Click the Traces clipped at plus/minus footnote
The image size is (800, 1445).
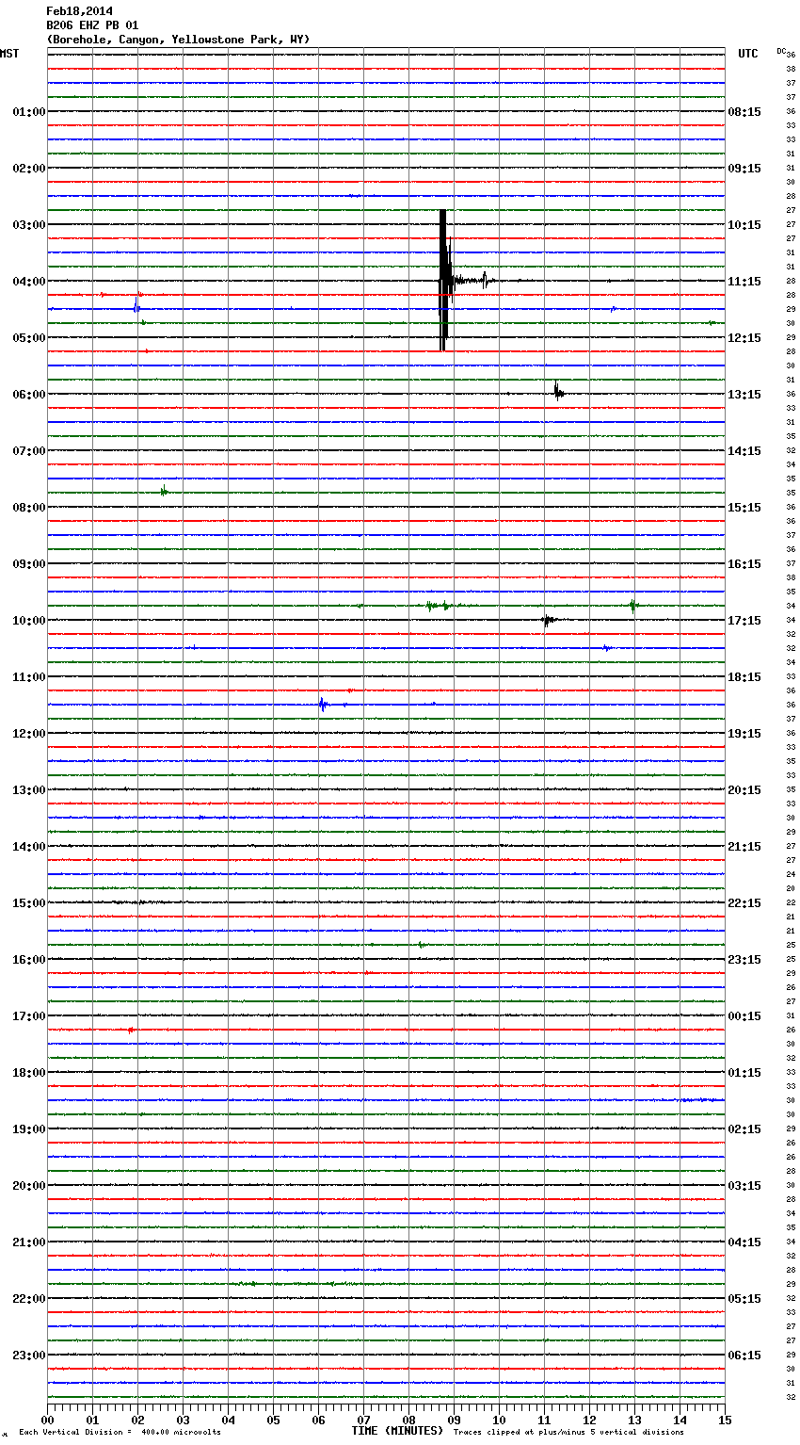pyautogui.click(x=568, y=1432)
